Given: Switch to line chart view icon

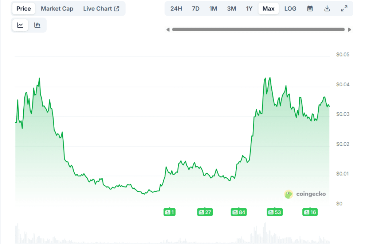Looking at the screenshot, I should click(20, 25).
